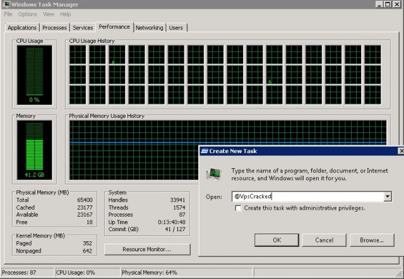Click the Run program icon in dialog
Image resolution: width=404 pixels, height=279 pixels.
click(215, 173)
